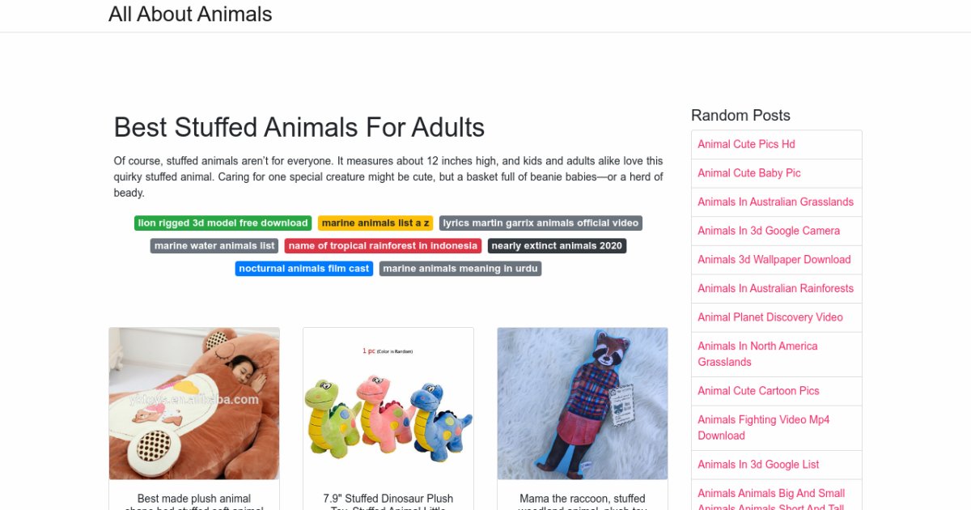Go to Animal Cute Baby Pic post
The height and width of the screenshot is (510, 971).
(x=749, y=173)
